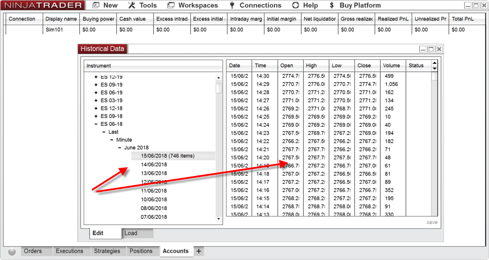Image resolution: width=489 pixels, height=260 pixels.
Task: Open the Help menu
Action: (x=310, y=5)
